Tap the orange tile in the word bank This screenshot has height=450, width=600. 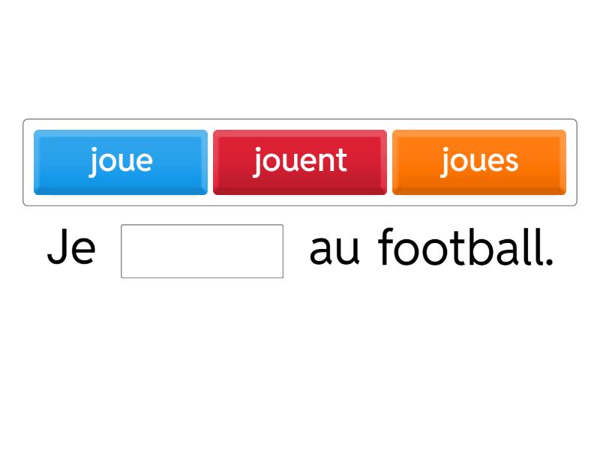pyautogui.click(x=479, y=162)
